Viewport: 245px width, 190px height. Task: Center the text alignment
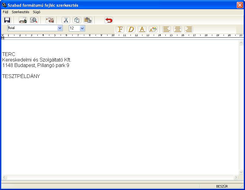pos(178,29)
